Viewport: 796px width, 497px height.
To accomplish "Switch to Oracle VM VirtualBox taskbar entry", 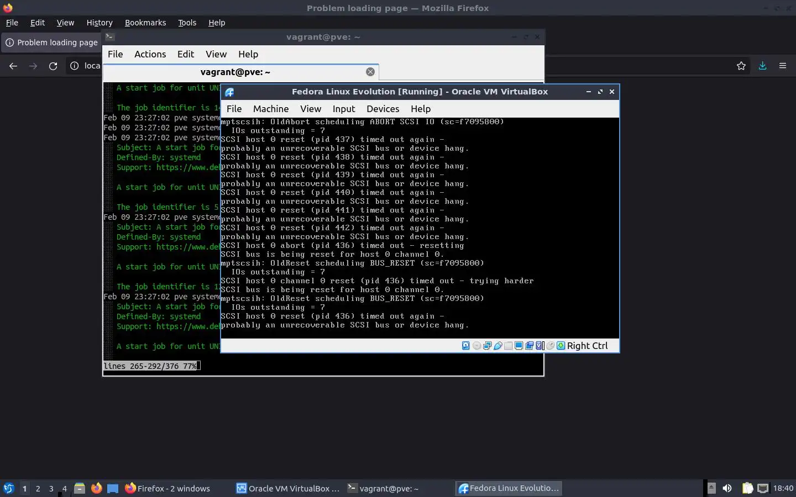I will [x=288, y=488].
